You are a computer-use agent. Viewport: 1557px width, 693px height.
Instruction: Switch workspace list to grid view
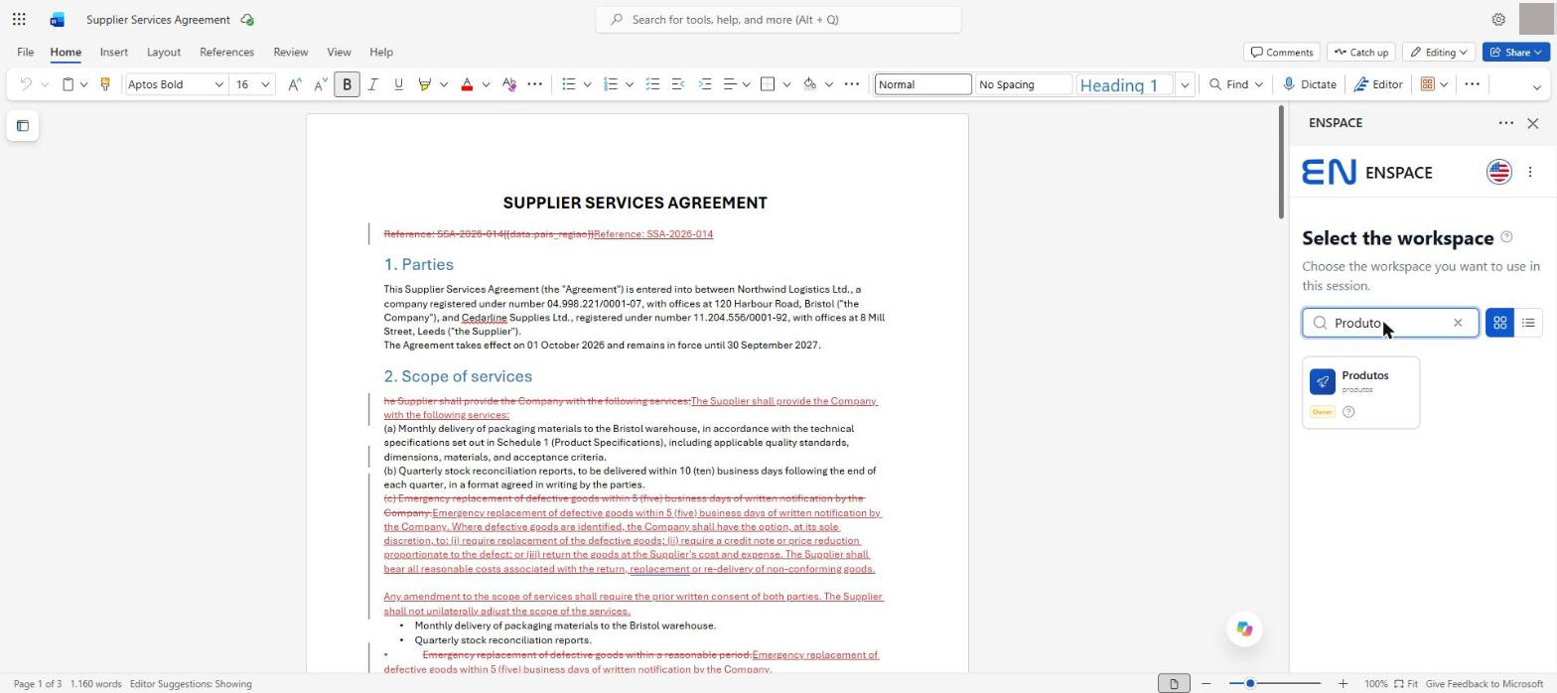[x=1499, y=323]
